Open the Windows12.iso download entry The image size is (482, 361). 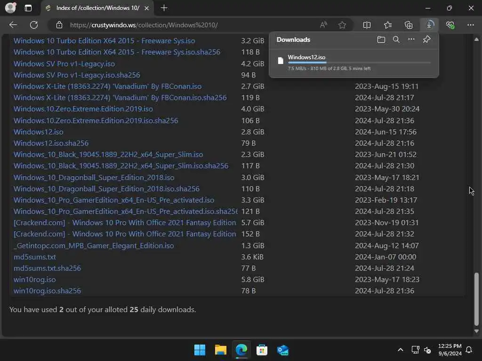click(354, 63)
